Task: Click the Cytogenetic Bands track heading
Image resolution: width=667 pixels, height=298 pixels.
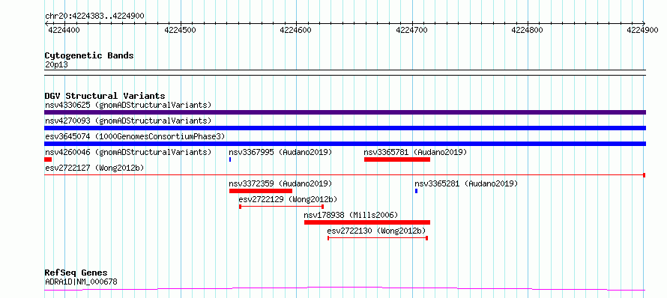Action: click(x=89, y=55)
